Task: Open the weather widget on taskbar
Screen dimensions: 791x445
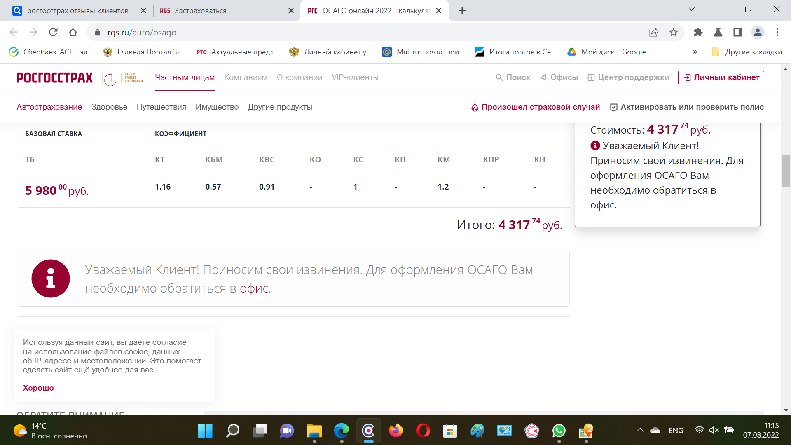Action: (50, 431)
